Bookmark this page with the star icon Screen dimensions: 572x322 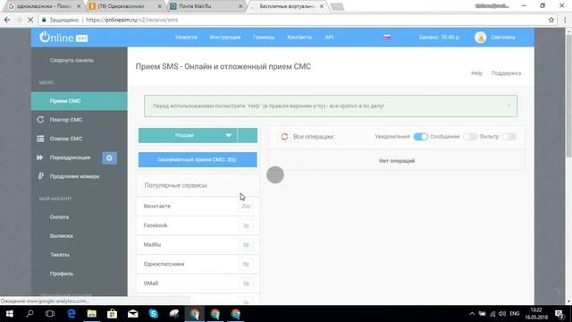click(551, 20)
